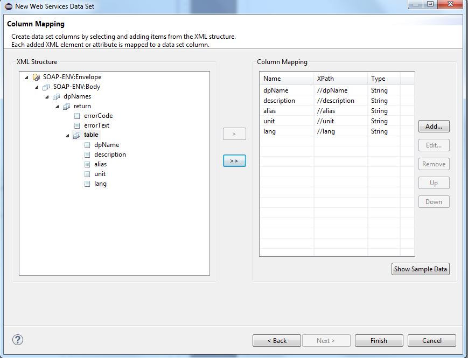468x358 pixels.
Task: Click the lang leaf icon in tree
Action: [87, 184]
